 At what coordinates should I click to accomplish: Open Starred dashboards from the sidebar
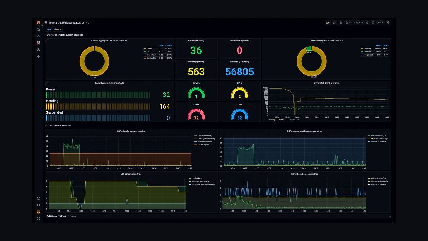38,36
